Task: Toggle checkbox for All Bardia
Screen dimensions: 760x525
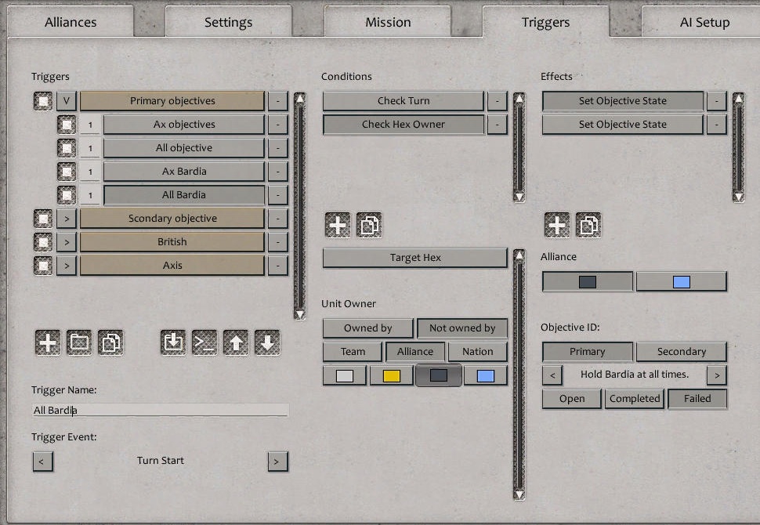Action: 67,195
